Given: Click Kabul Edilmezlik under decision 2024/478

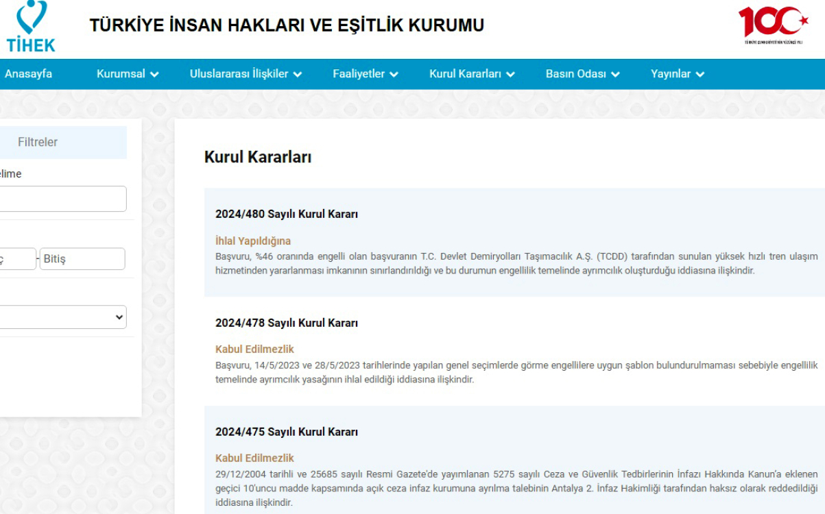Looking at the screenshot, I should click(254, 349).
